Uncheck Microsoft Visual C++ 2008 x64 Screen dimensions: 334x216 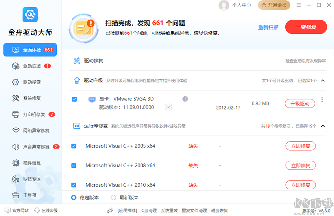74,166
